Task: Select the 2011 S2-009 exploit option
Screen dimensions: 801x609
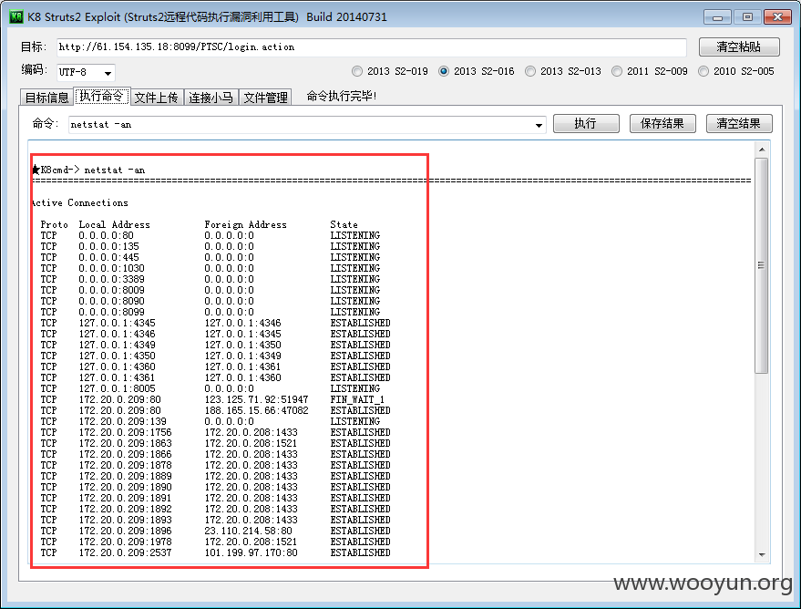Action: coord(650,71)
